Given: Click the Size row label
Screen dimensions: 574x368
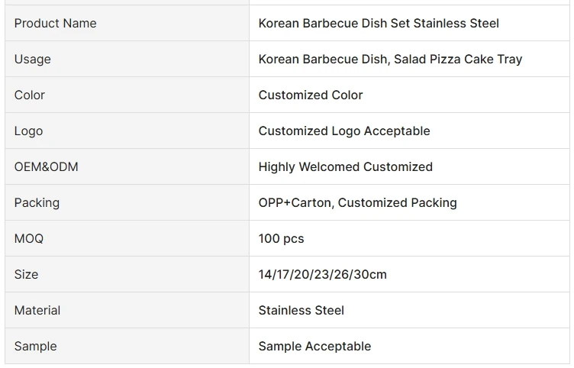Looking at the screenshot, I should click(26, 275).
